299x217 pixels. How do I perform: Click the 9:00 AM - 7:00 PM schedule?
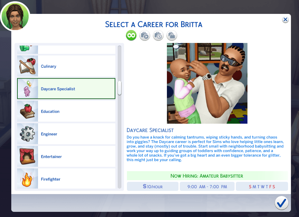(207, 186)
